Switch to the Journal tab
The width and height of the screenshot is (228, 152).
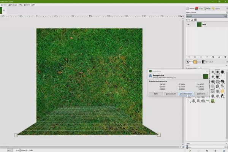point(215,9)
